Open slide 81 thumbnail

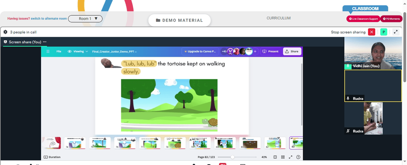pos(250,143)
